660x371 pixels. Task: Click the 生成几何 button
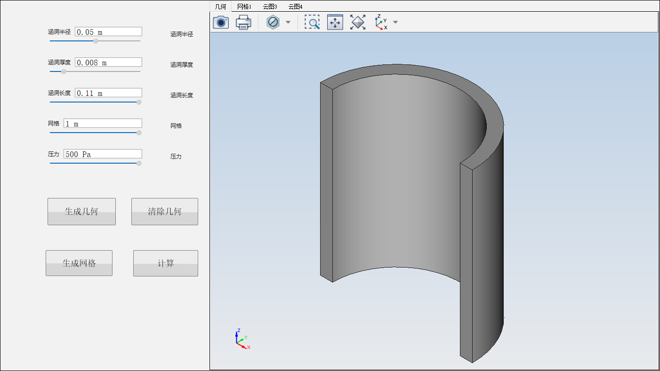pyautogui.click(x=81, y=212)
